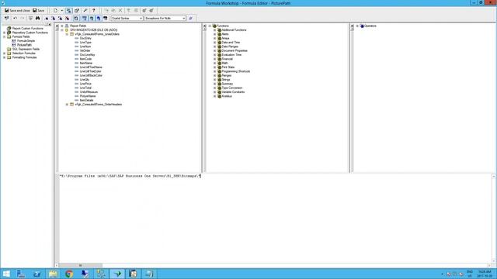This screenshot has width=497, height=279.
Task: Expand the Date and Time category
Action: click(214, 43)
